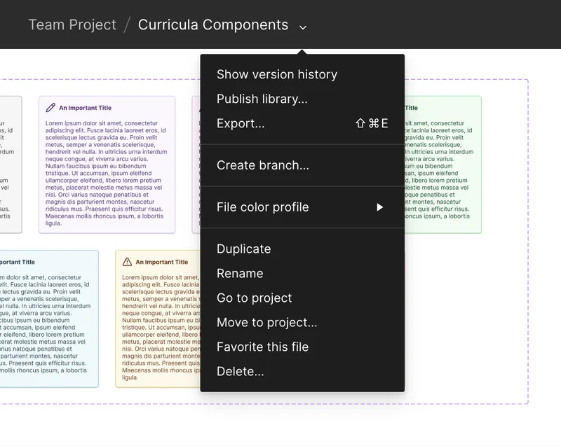Open the Team Project breadcrumb link

tap(72, 25)
